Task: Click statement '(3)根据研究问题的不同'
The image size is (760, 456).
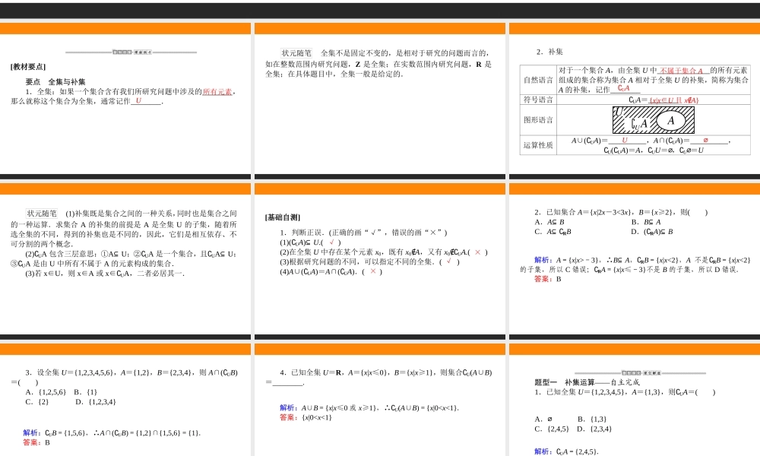Action: click(369, 262)
